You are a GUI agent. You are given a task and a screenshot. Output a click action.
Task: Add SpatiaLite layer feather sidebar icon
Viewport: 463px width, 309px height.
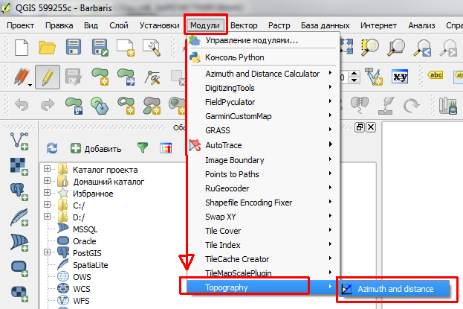click(x=19, y=217)
